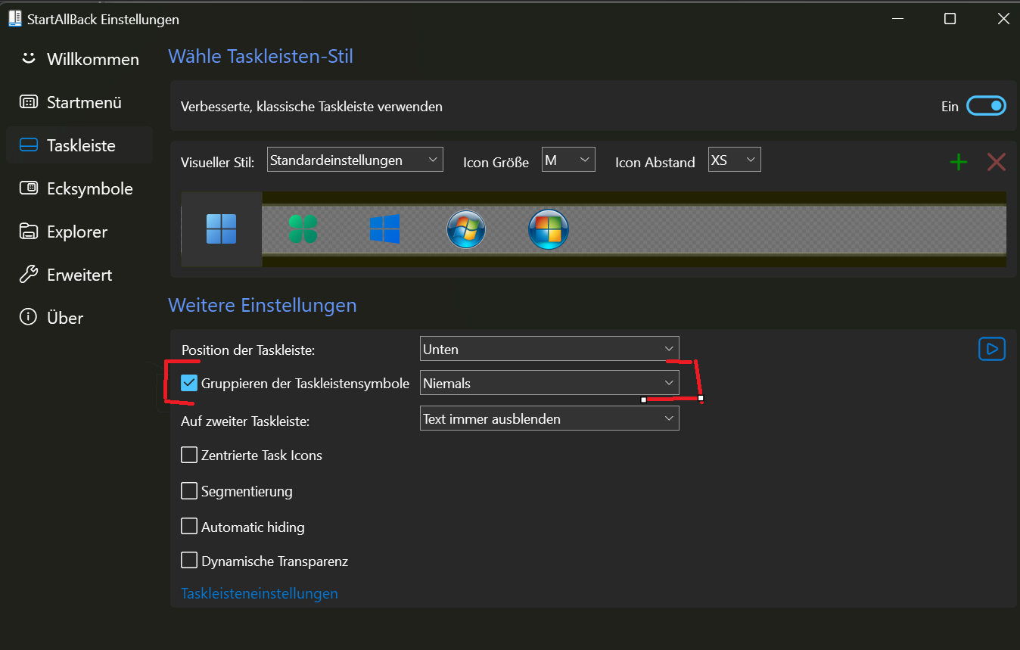Screen dimensions: 1020x650
Task: Click the Auf zweiter Taskleiste label
Action: (x=245, y=421)
